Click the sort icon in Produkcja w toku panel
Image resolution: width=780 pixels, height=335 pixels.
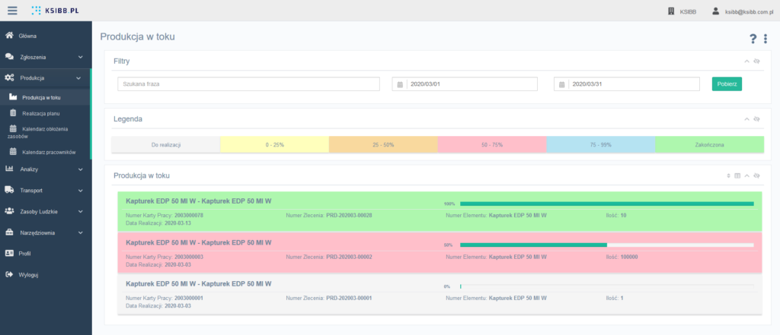pos(728,175)
